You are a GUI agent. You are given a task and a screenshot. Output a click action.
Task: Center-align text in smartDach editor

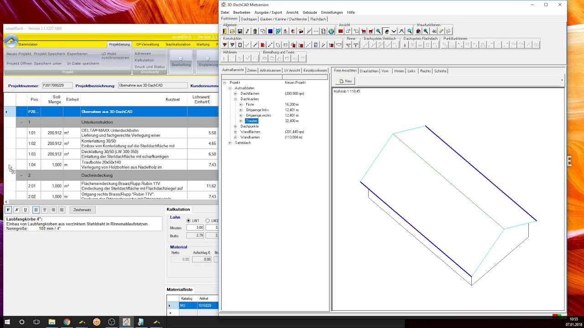[x=45, y=210]
